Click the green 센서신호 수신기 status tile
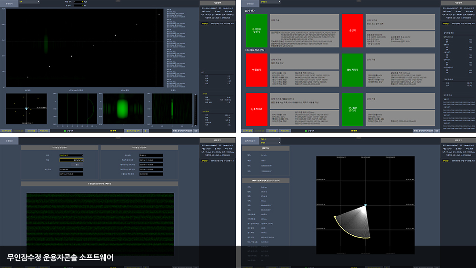Screen dimensions: 476x268 257,30
